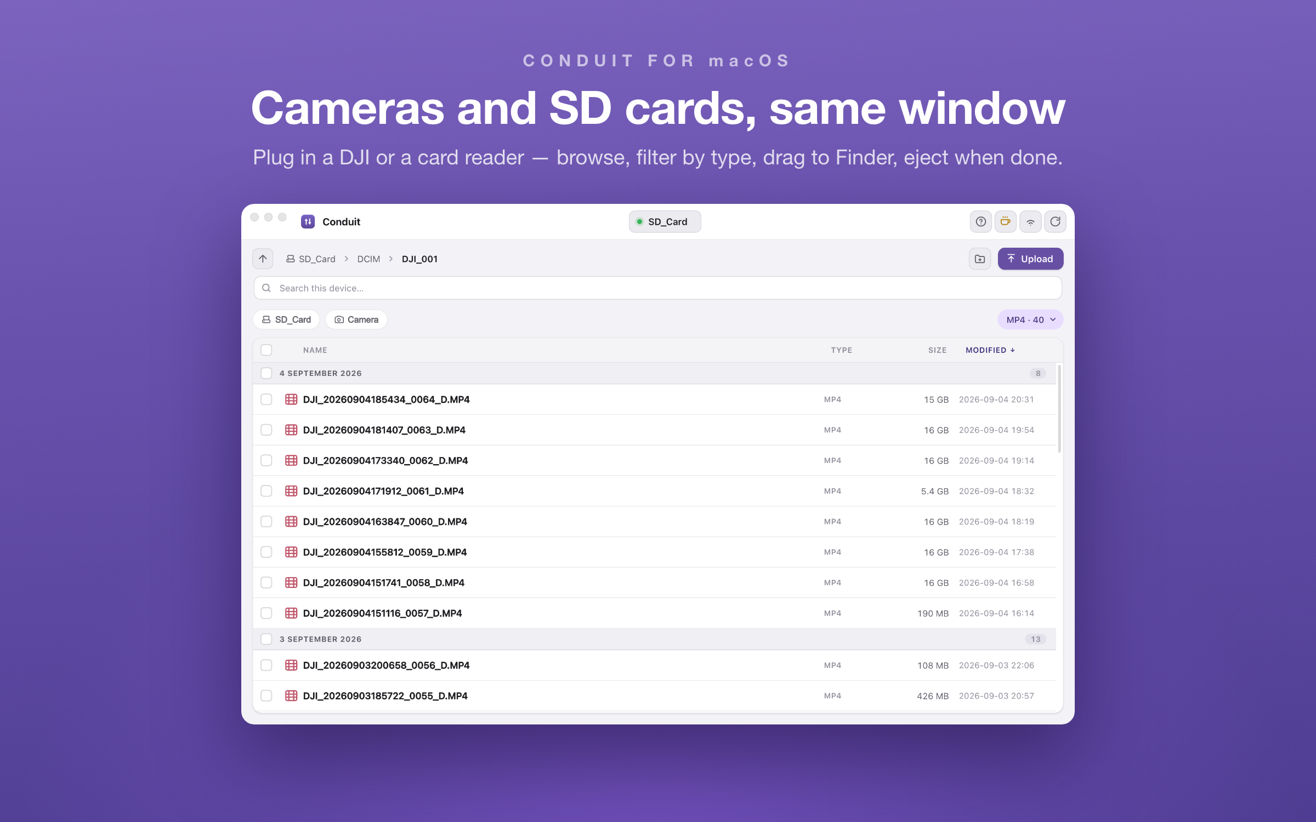1316x822 pixels.
Task: Select file DJI_20260904151741_0058_D.MP4
Action: coord(384,583)
